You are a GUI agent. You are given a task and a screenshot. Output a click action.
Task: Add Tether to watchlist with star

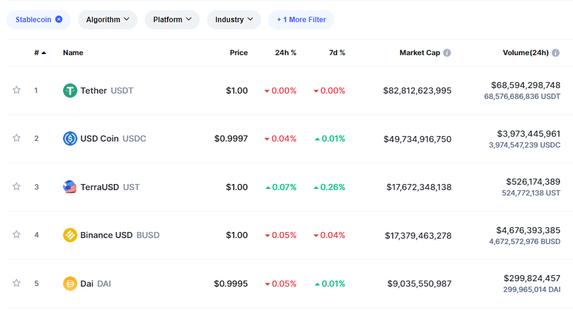[x=16, y=90]
